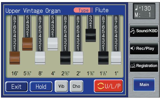Open the Registration menu
The width and height of the screenshot is (160, 98).
[x=144, y=66]
